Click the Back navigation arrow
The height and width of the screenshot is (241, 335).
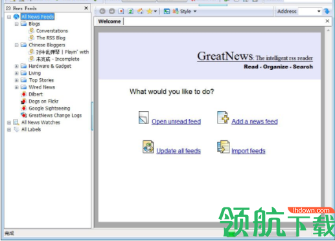click(102, 11)
